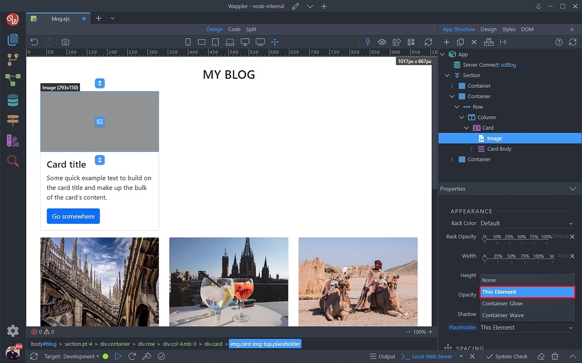Open the Styles panel tab

tap(508, 29)
